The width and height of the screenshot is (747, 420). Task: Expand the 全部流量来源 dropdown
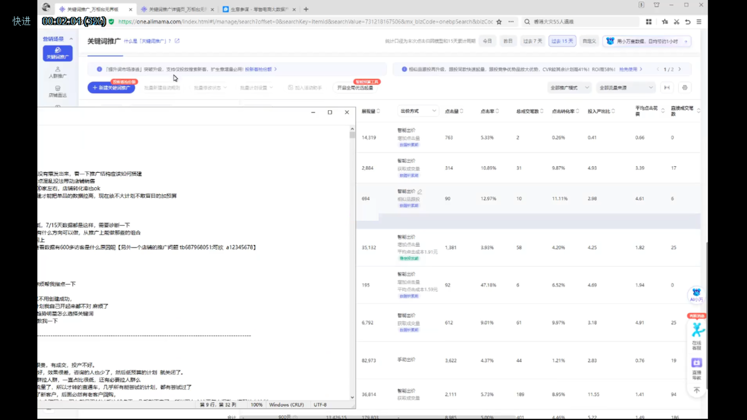pos(626,88)
